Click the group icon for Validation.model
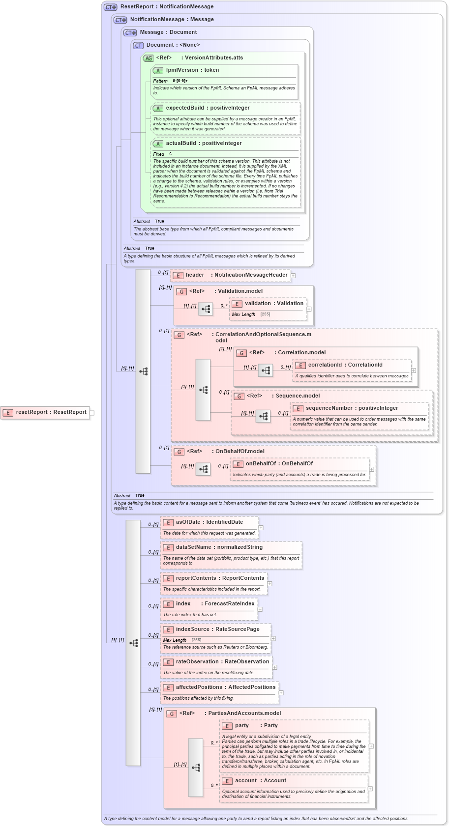Viewport: 449px width, 826px height. click(x=181, y=291)
